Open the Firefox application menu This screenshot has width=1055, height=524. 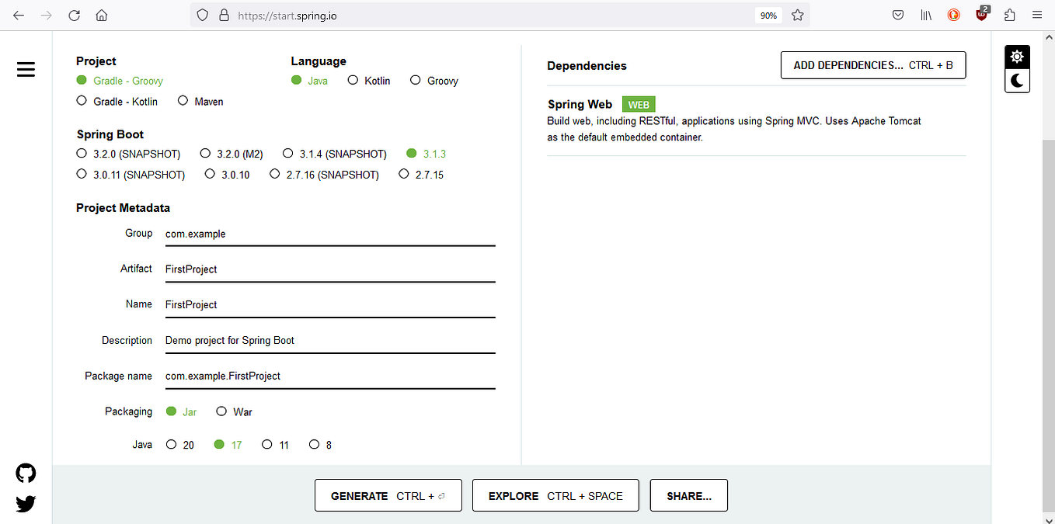(1037, 15)
